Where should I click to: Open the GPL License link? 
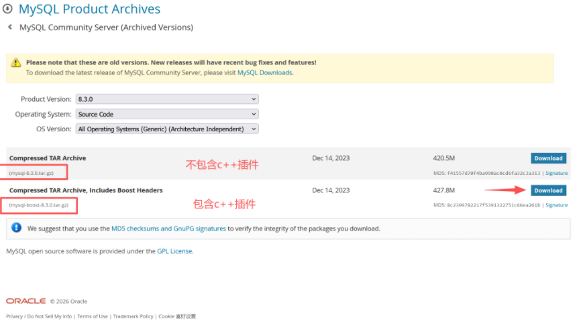pyautogui.click(x=174, y=251)
